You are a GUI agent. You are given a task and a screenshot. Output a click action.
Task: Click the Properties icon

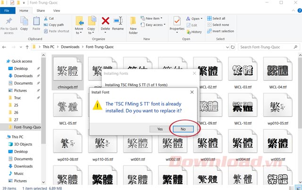[x=177, y=21]
